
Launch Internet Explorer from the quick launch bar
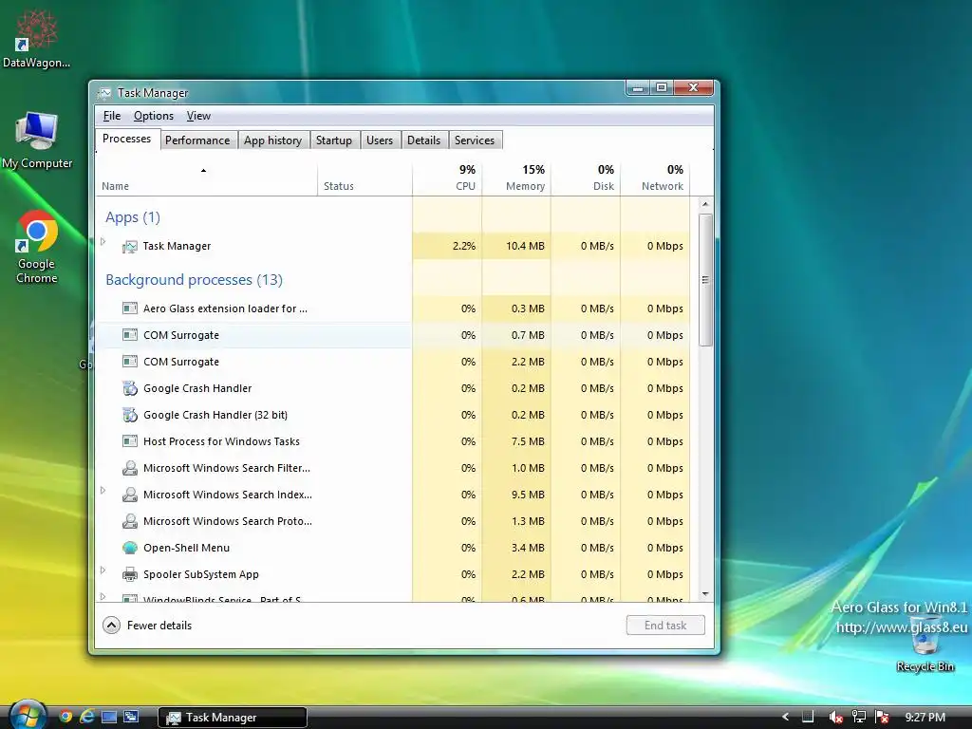[87, 717]
